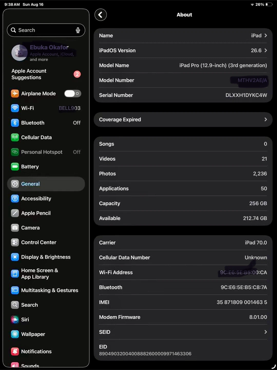The image size is (277, 370).
Task: Open the Battery green icon
Action: (x=15, y=167)
